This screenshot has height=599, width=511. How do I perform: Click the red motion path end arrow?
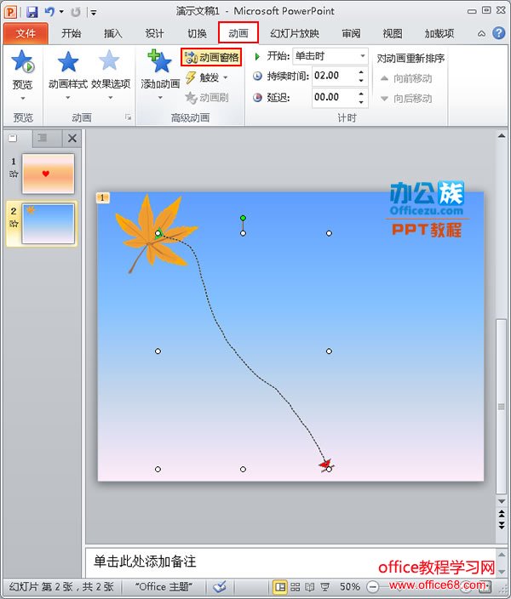[x=326, y=465]
